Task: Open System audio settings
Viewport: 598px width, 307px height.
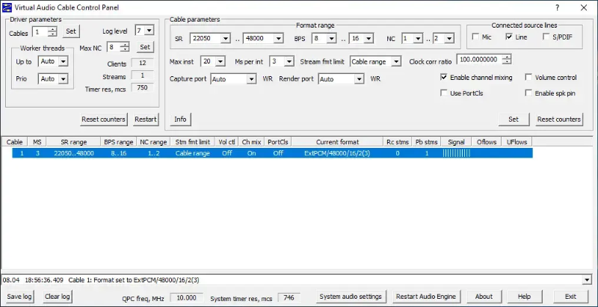Action: tap(351, 297)
